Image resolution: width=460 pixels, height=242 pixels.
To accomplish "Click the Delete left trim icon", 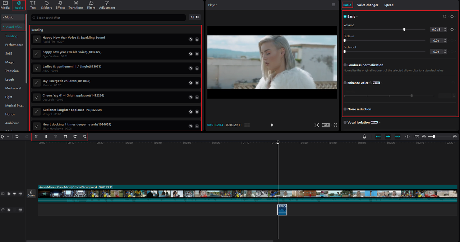I will click(46, 137).
